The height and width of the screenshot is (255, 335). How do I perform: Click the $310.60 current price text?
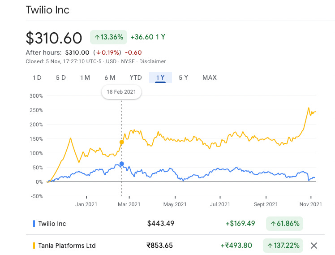pos(54,38)
